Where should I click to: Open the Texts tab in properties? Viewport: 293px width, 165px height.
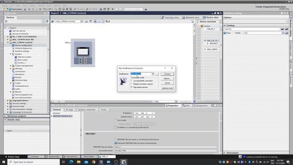pyautogui.click(x=103, y=110)
